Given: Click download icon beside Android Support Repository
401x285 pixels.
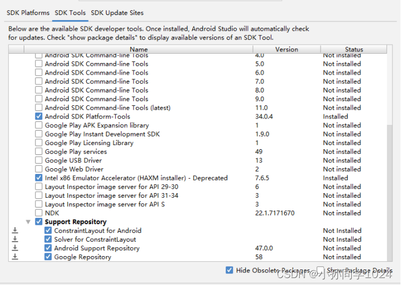Looking at the screenshot, I should 15,248.
